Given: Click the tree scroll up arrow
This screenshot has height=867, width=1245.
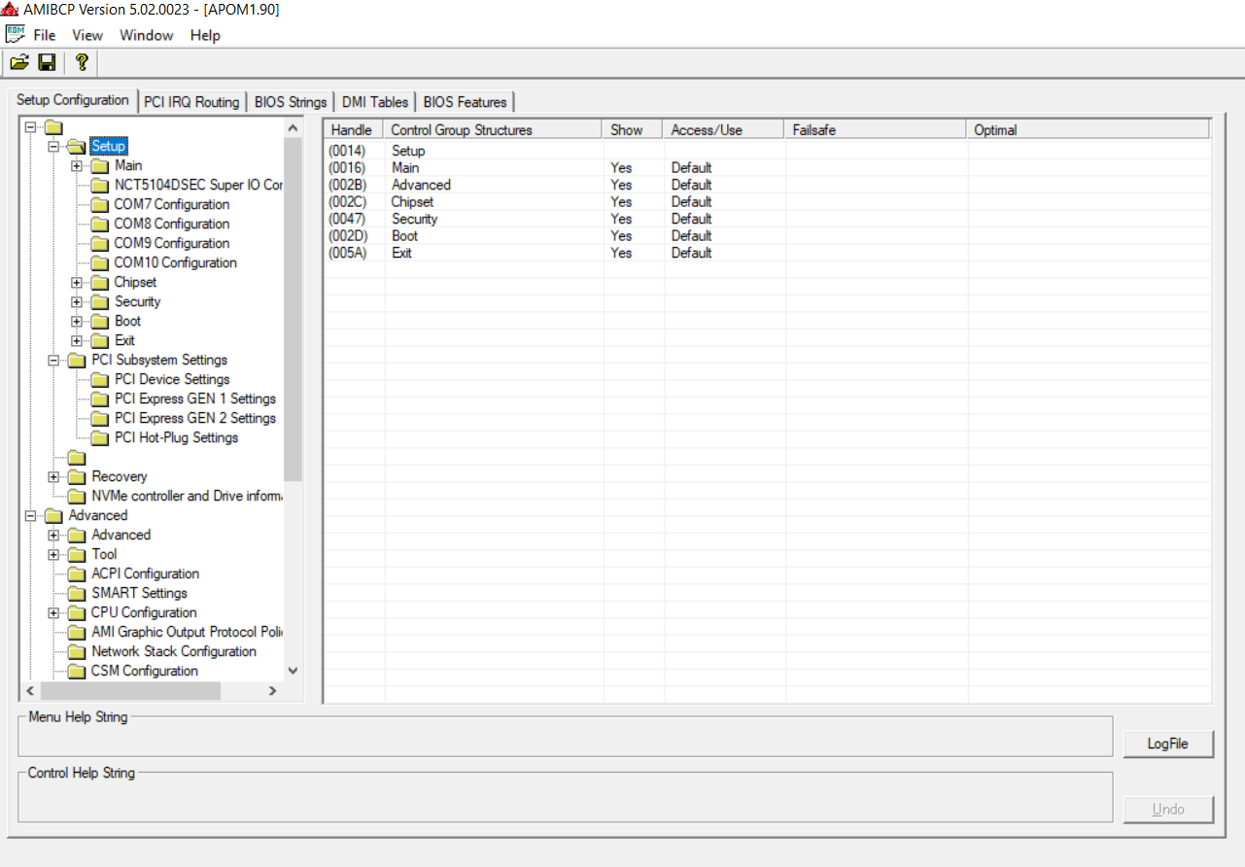Looking at the screenshot, I should [x=293, y=127].
